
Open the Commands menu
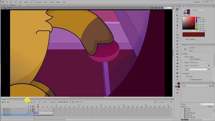point(38,2)
